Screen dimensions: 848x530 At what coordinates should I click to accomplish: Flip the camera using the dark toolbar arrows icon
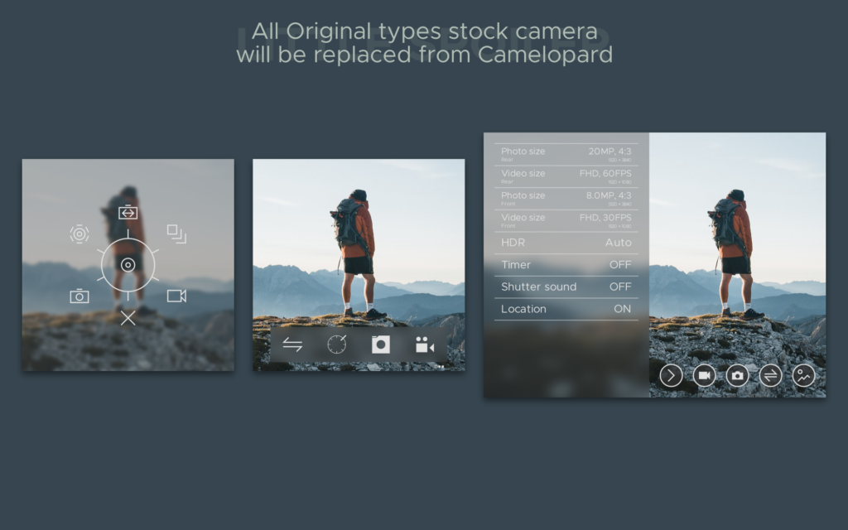point(292,344)
